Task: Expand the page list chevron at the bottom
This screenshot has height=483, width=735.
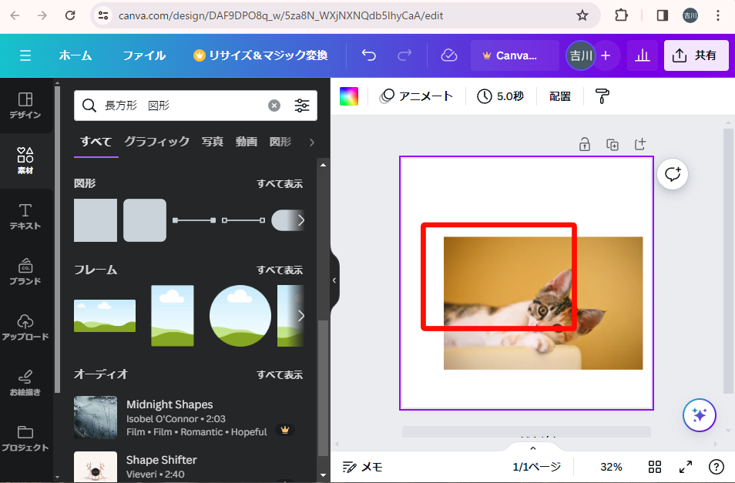Action: click(532, 448)
